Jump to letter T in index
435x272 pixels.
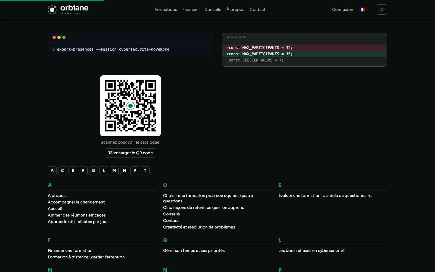coord(145,171)
